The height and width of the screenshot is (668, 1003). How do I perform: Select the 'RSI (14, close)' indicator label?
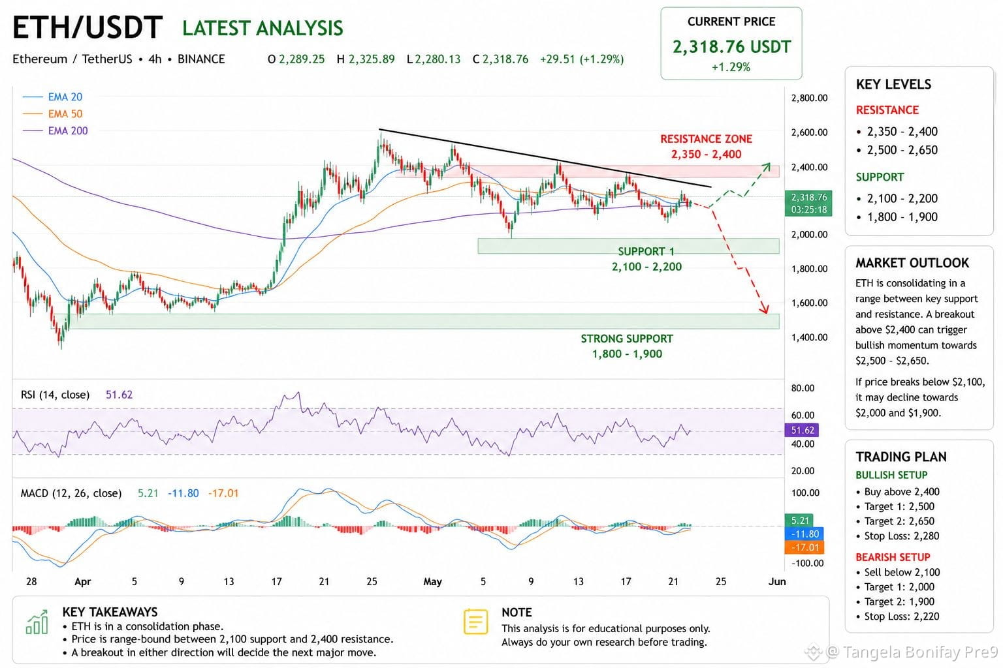[x=55, y=395]
